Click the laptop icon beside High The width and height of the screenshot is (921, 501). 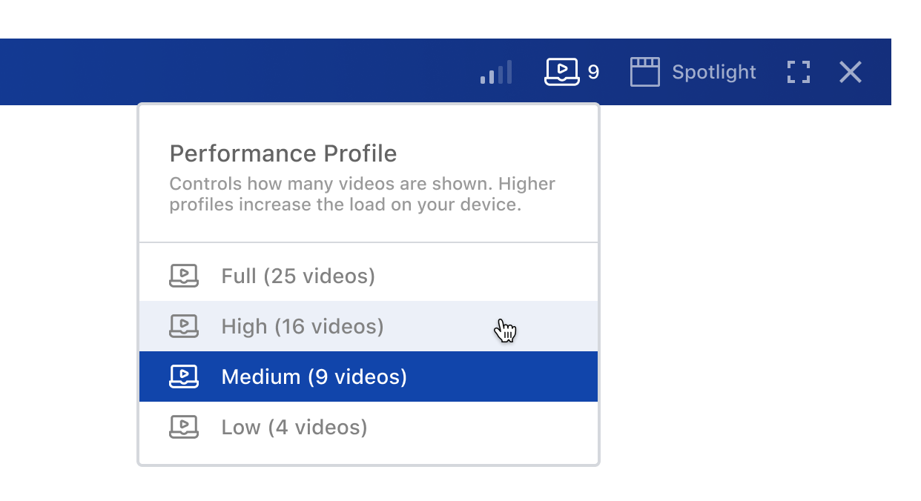(184, 326)
